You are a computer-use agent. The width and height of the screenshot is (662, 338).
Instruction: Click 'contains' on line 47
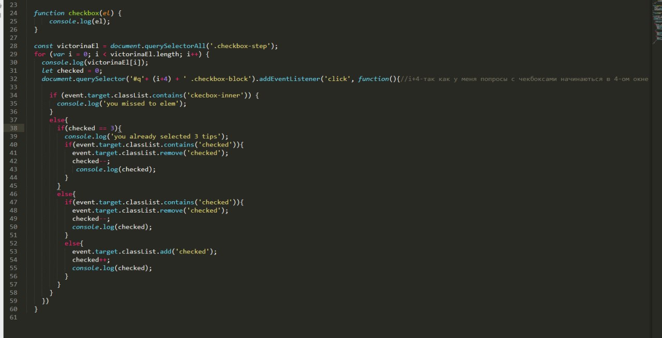point(179,202)
